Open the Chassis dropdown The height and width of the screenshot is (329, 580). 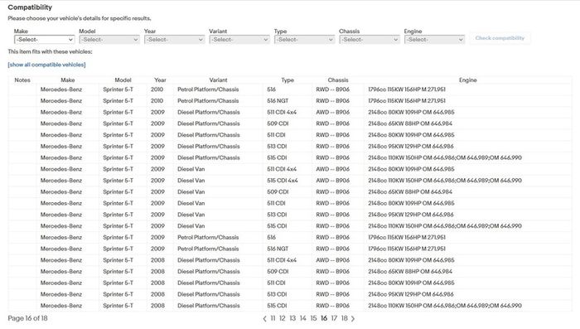tap(370, 39)
